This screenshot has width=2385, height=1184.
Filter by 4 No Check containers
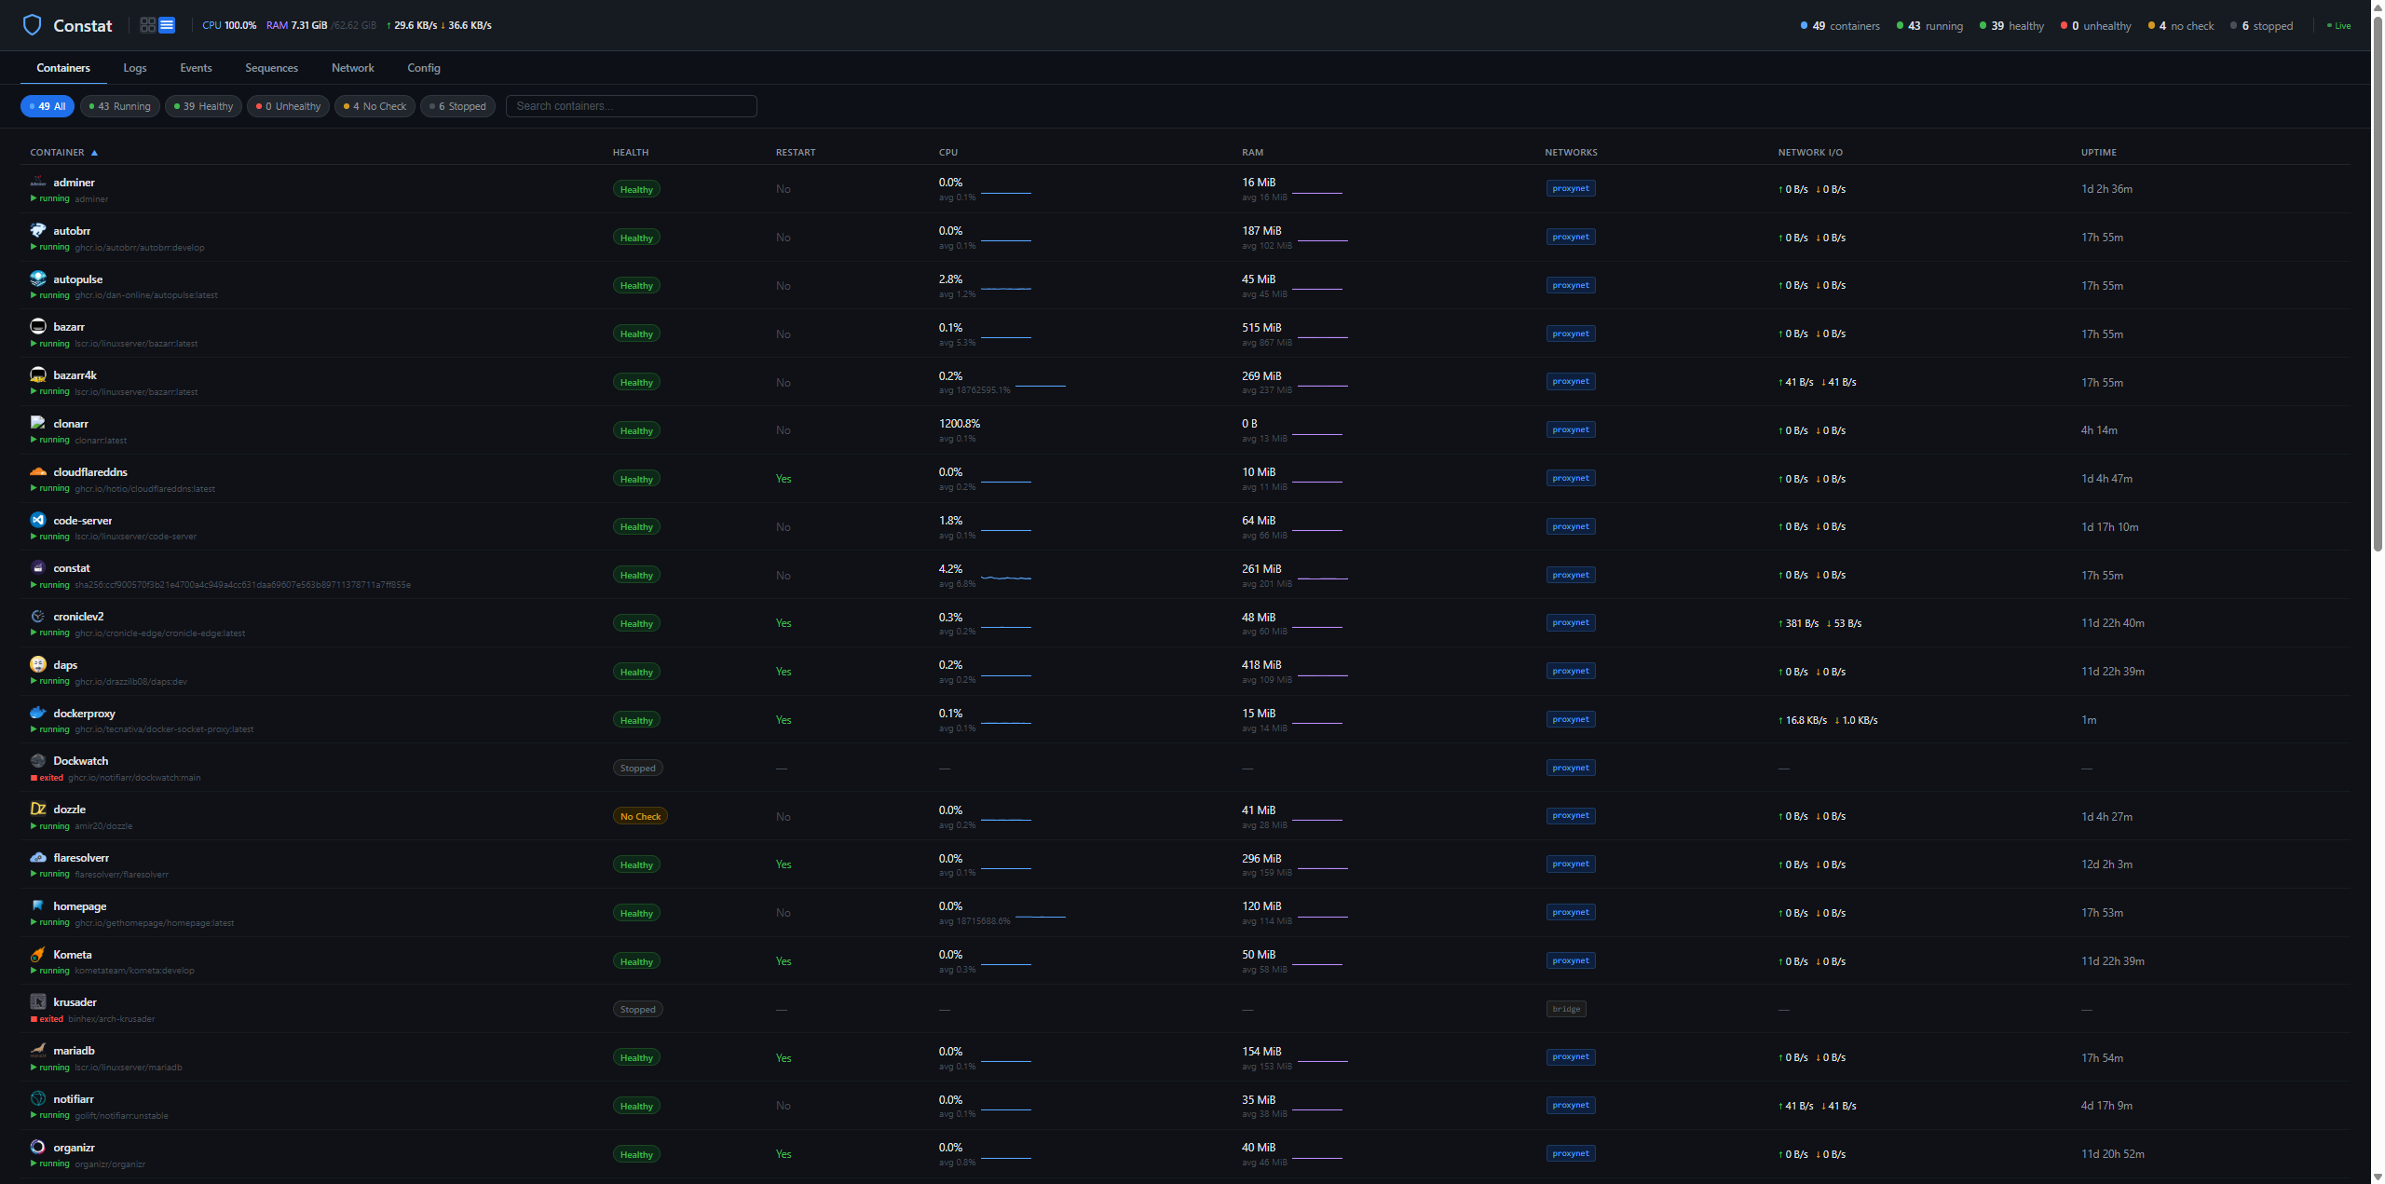click(x=375, y=106)
